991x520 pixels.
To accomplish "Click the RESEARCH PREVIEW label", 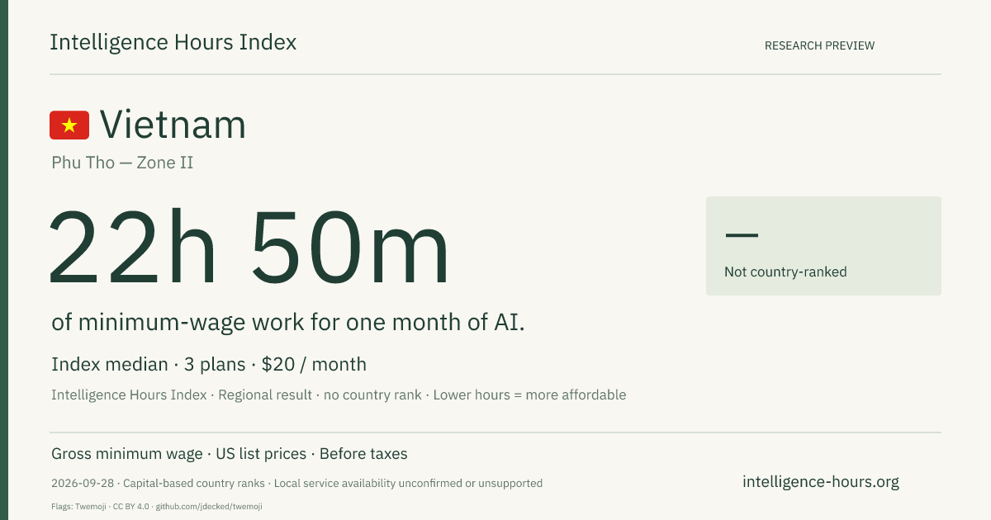I will tap(819, 45).
